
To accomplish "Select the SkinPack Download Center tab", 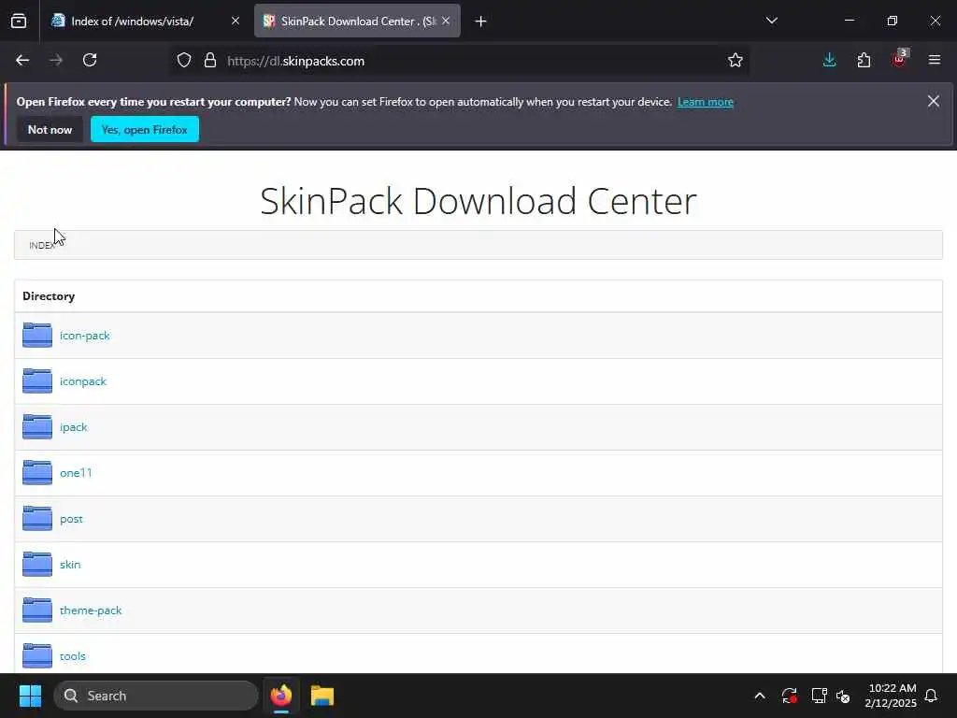I will click(x=357, y=22).
